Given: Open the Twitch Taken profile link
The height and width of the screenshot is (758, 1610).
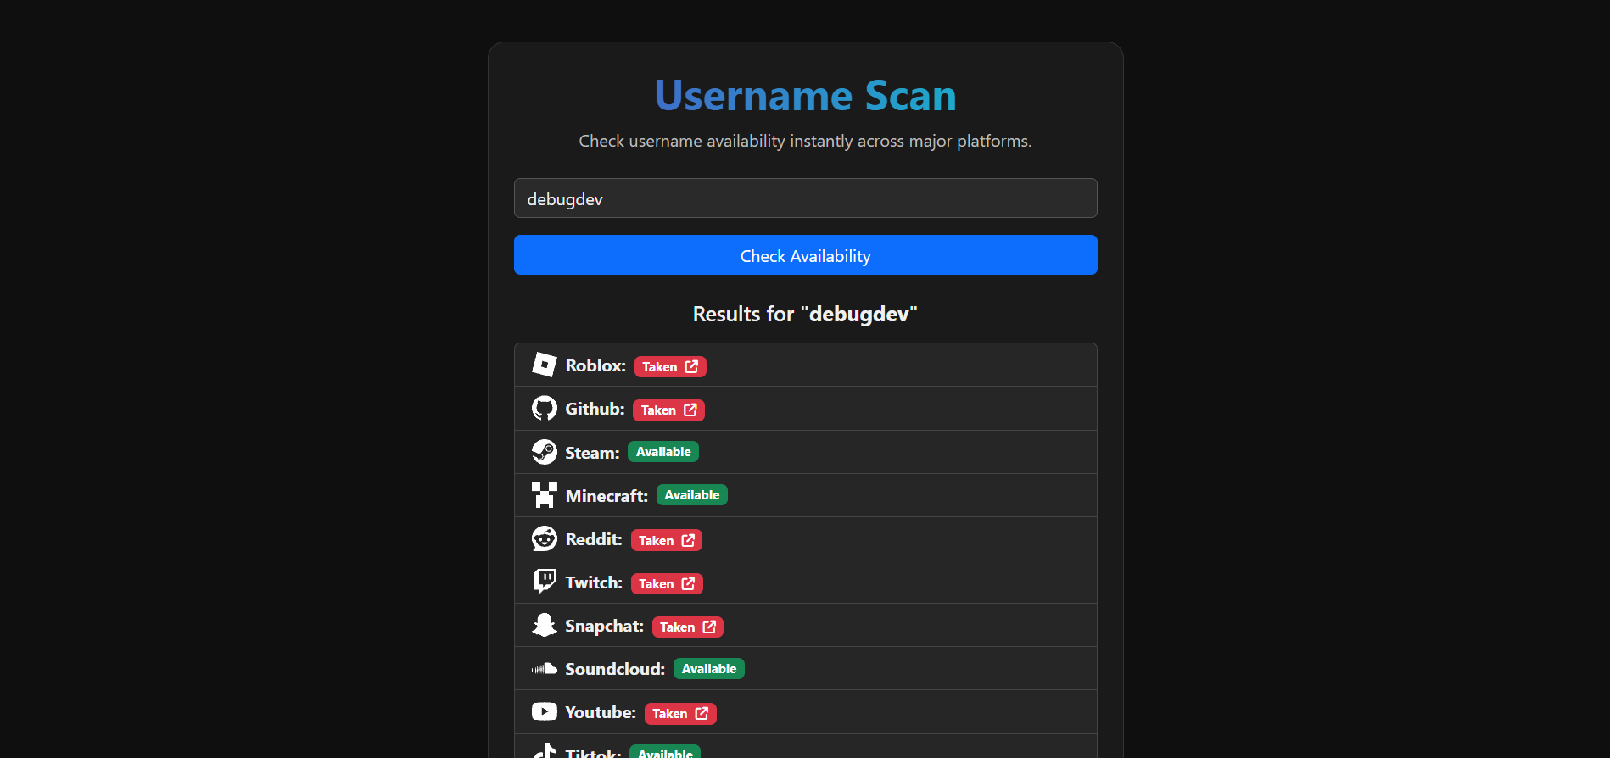Looking at the screenshot, I should [x=667, y=584].
